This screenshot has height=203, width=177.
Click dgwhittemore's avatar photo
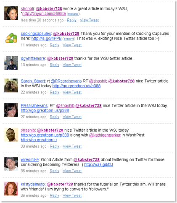pyautogui.click(x=11, y=63)
